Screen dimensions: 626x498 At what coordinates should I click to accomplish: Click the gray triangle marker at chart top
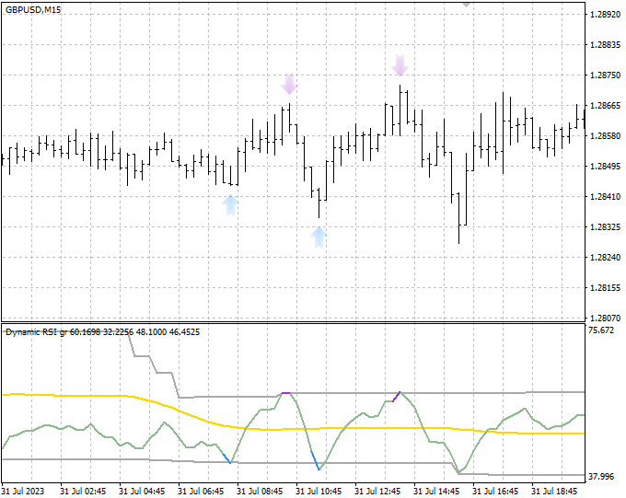click(466, 4)
